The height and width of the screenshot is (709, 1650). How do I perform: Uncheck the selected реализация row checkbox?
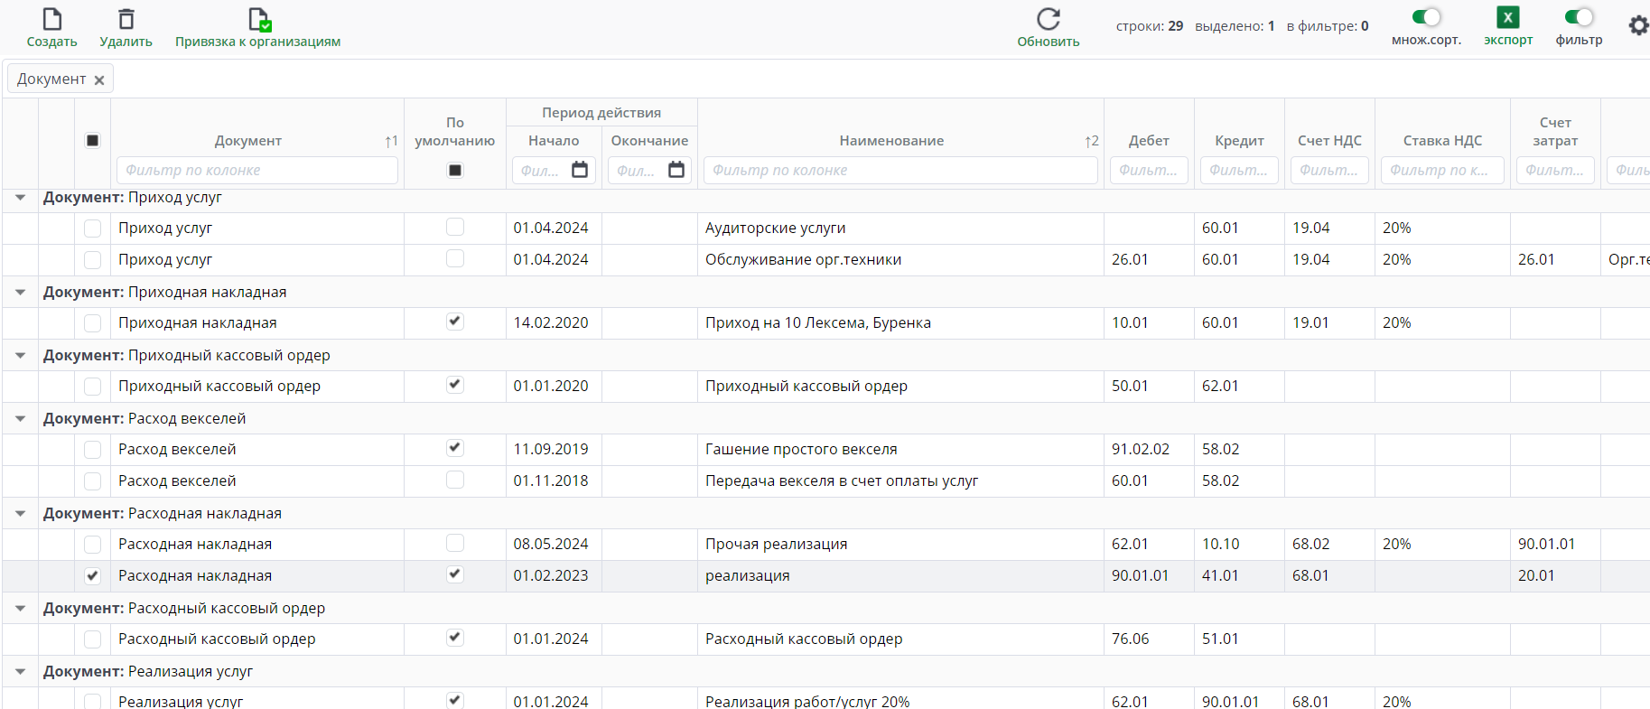coord(92,576)
